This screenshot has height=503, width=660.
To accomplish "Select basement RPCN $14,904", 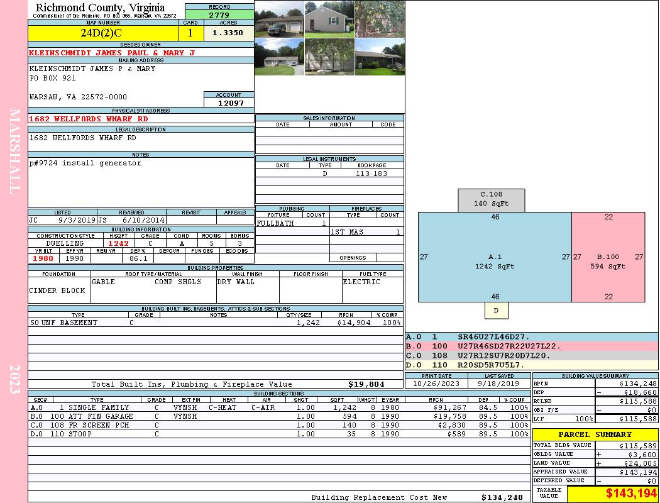I will 354,323.
